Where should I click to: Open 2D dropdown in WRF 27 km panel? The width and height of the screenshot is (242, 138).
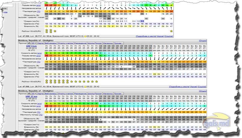[34, 94]
